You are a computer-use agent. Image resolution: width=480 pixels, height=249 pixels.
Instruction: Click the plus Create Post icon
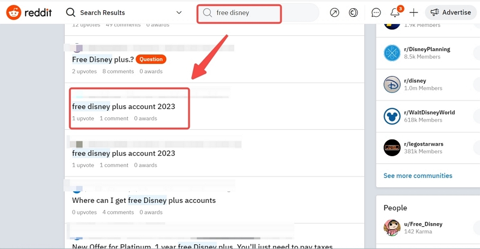pyautogui.click(x=413, y=13)
